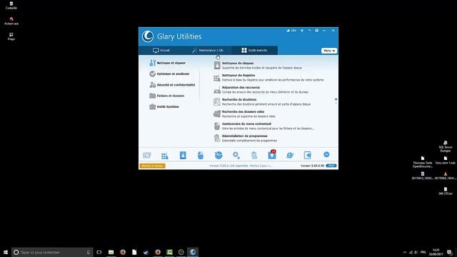Open Désinstallation de programmes link
The height and width of the screenshot is (257, 457).
tap(244, 136)
